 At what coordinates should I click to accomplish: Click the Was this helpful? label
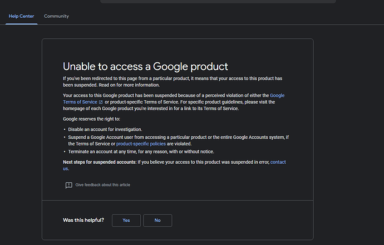pos(83,220)
